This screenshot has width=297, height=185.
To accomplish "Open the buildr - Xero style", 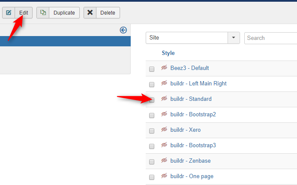I will [x=186, y=130].
